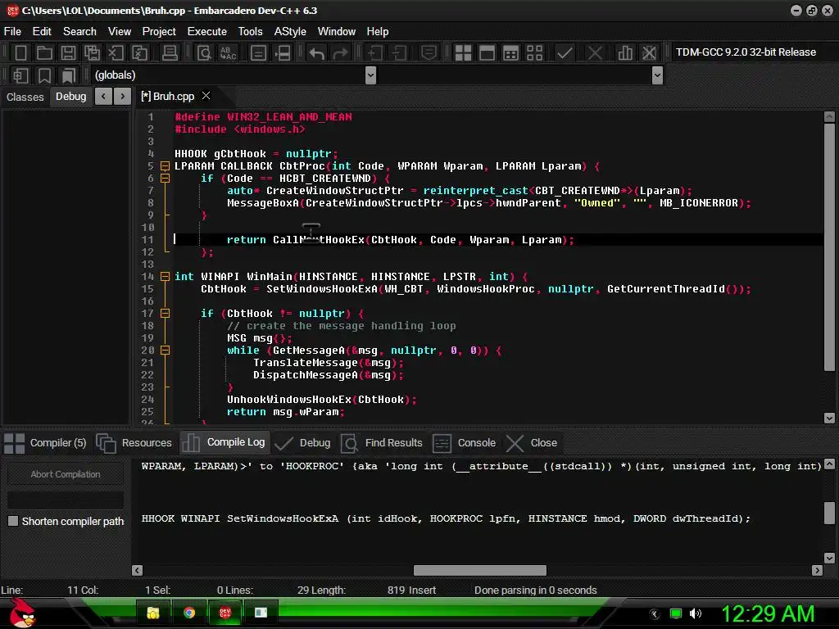
Task: Click the Undo arrow icon
Action: (x=317, y=52)
